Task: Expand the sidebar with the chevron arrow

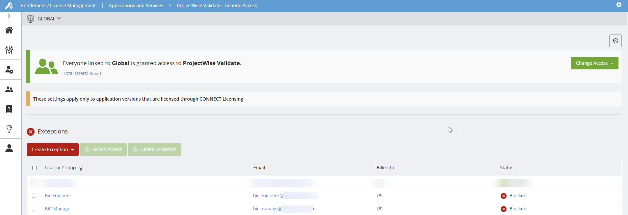Action: (9, 16)
